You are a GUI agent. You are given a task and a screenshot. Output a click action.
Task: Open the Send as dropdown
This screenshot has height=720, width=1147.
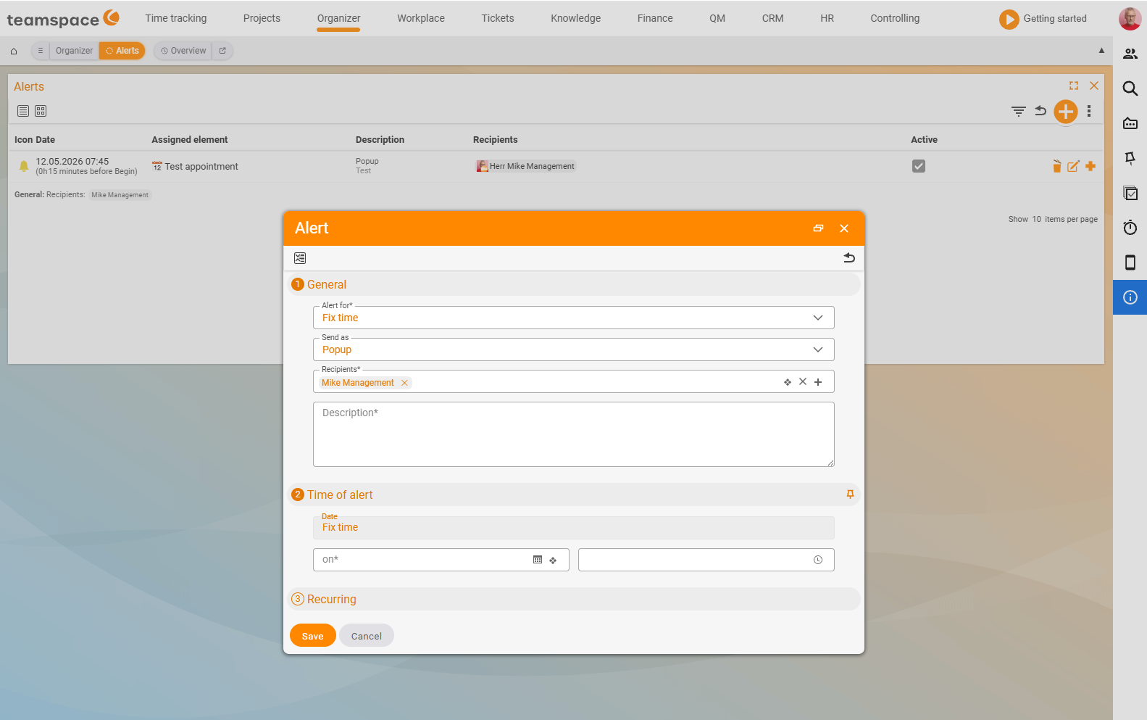point(573,349)
